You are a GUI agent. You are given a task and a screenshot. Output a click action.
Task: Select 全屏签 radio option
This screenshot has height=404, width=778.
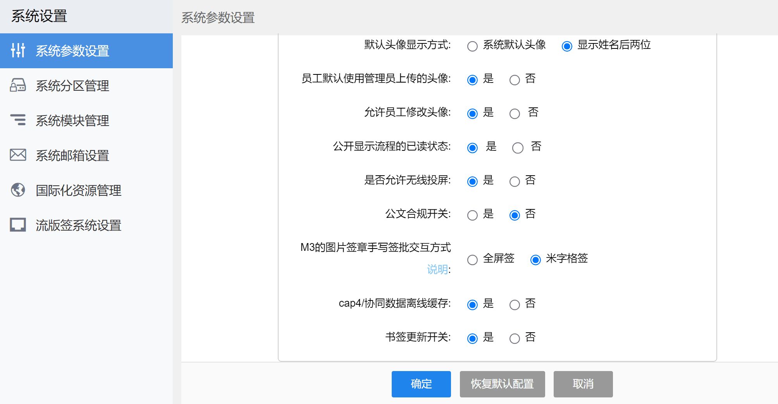tap(472, 260)
